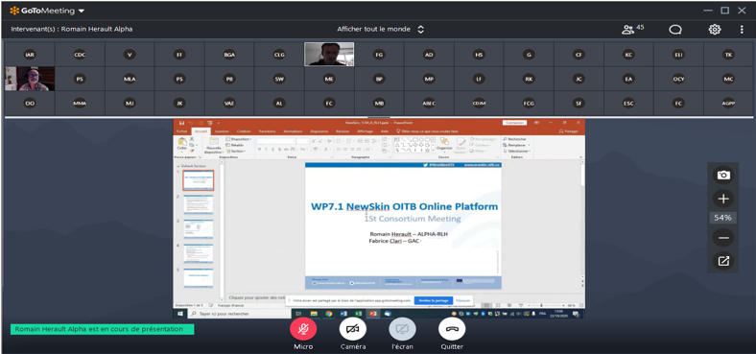756x354 pixels.
Task: Select participant tile CLG
Action: [279, 55]
